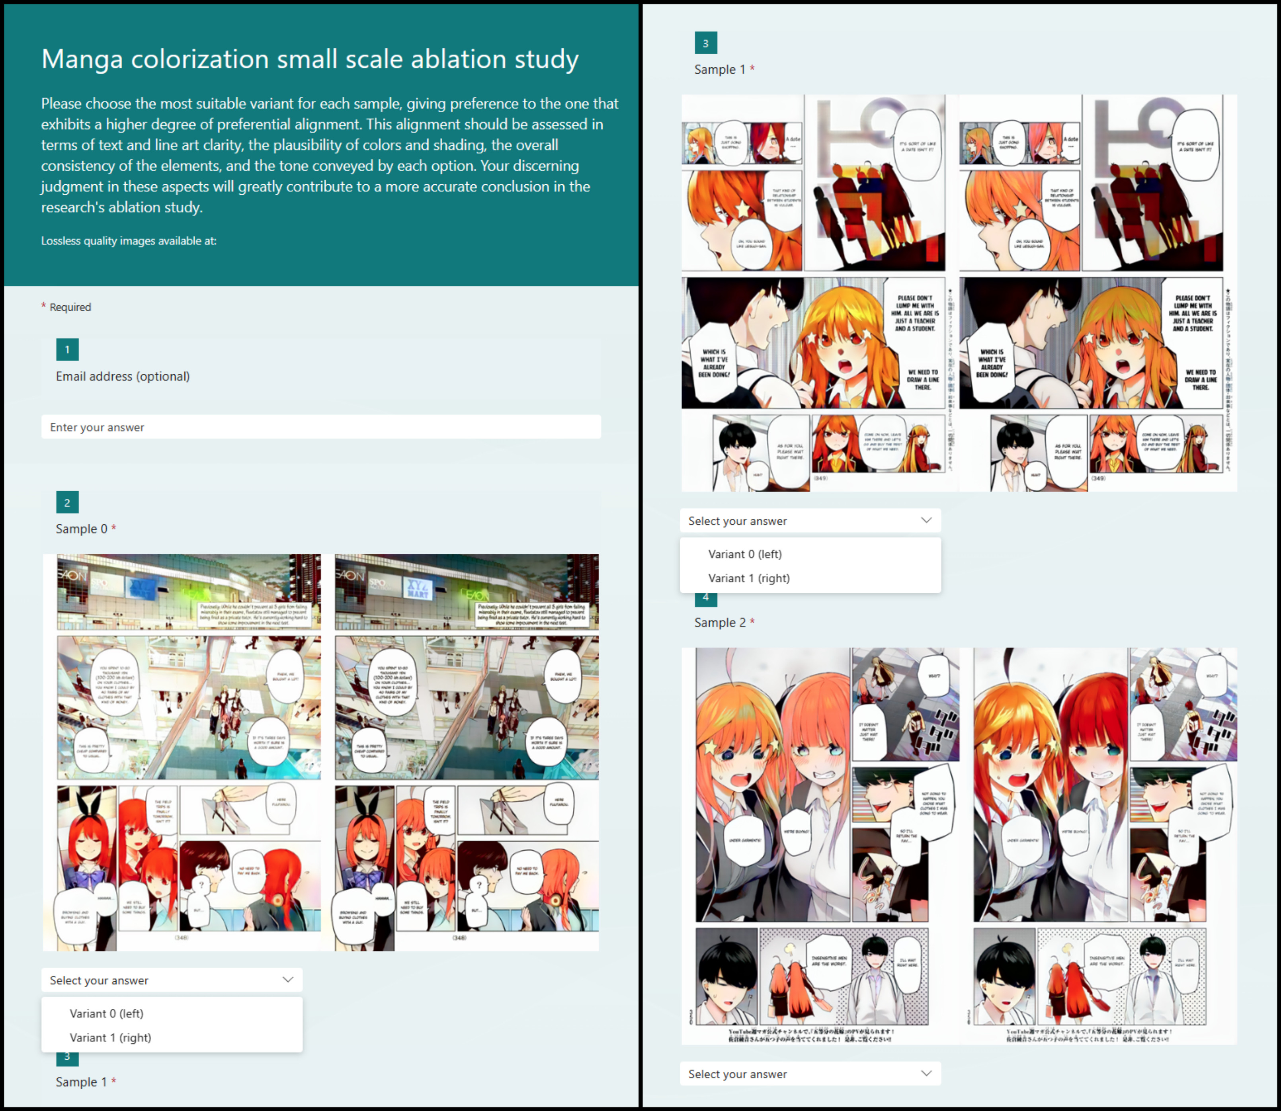
Task: Select Variant 1 (right) for Sample 0
Action: pos(110,1038)
